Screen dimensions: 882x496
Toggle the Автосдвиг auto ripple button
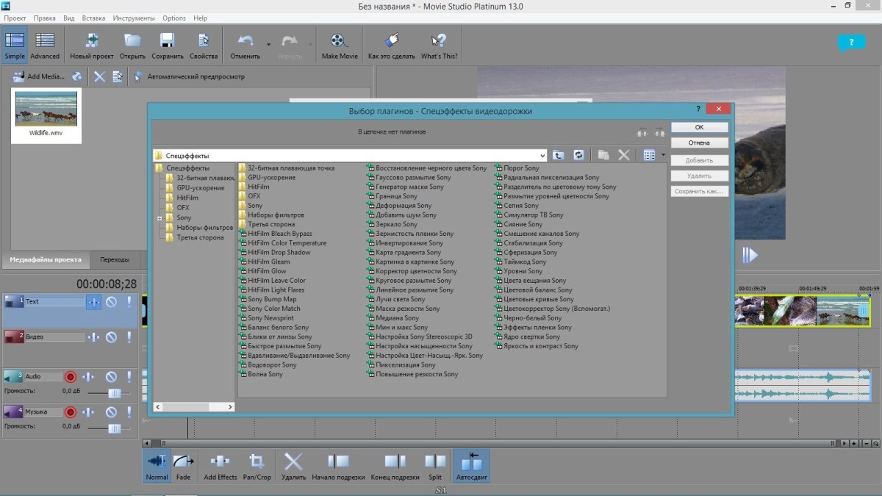coord(471,466)
